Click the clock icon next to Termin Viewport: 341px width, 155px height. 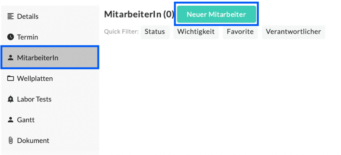(x=11, y=37)
